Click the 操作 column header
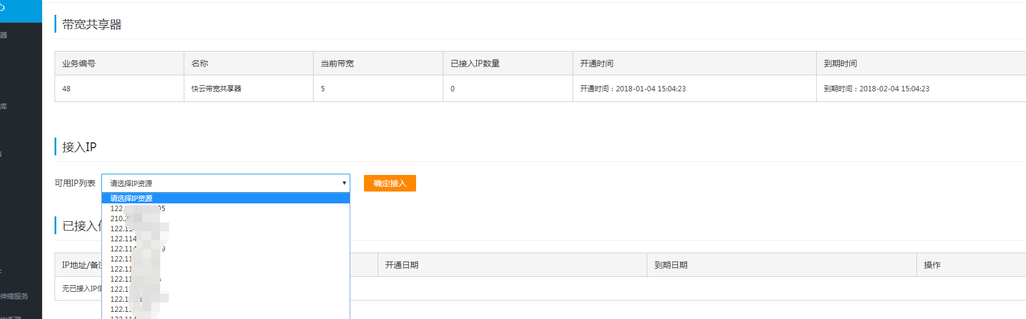 932,265
